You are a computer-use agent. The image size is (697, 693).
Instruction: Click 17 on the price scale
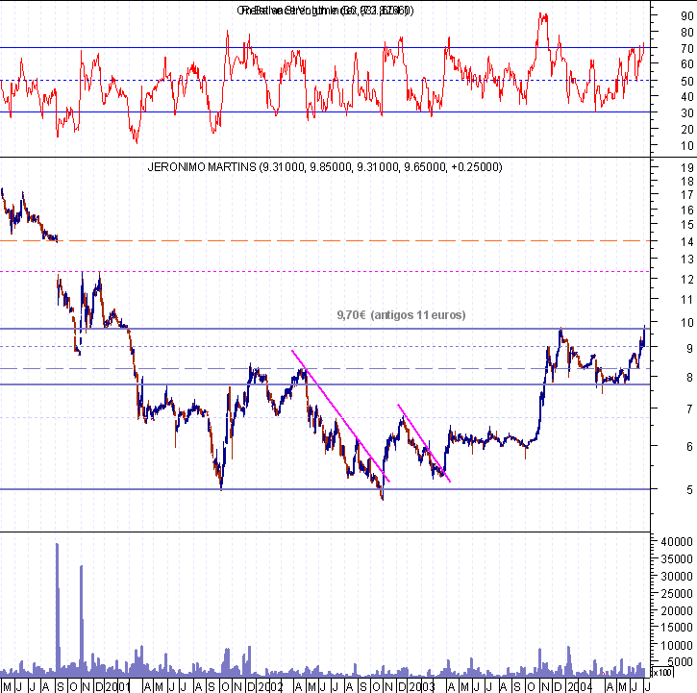coord(687,195)
